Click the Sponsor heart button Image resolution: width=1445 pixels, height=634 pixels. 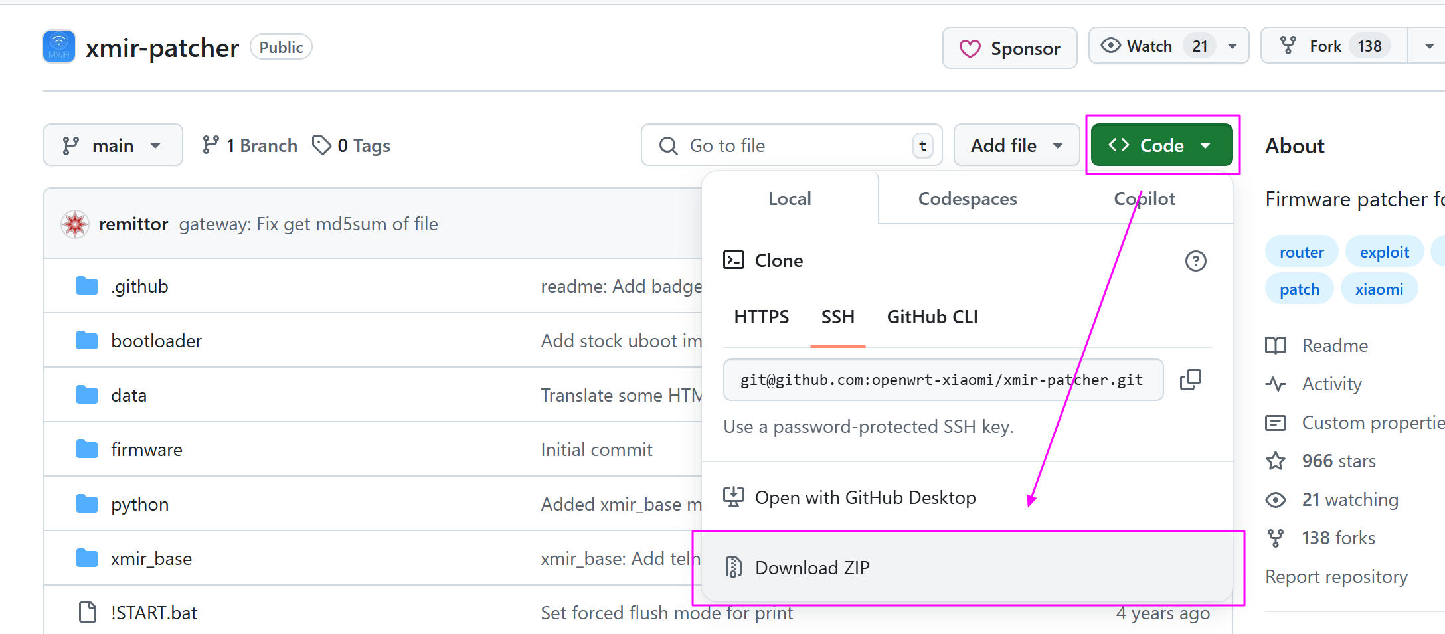(x=1009, y=48)
